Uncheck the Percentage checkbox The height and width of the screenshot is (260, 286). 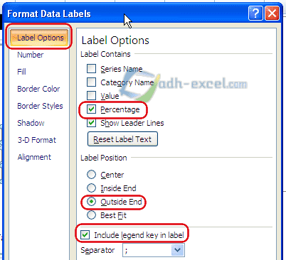click(x=91, y=109)
